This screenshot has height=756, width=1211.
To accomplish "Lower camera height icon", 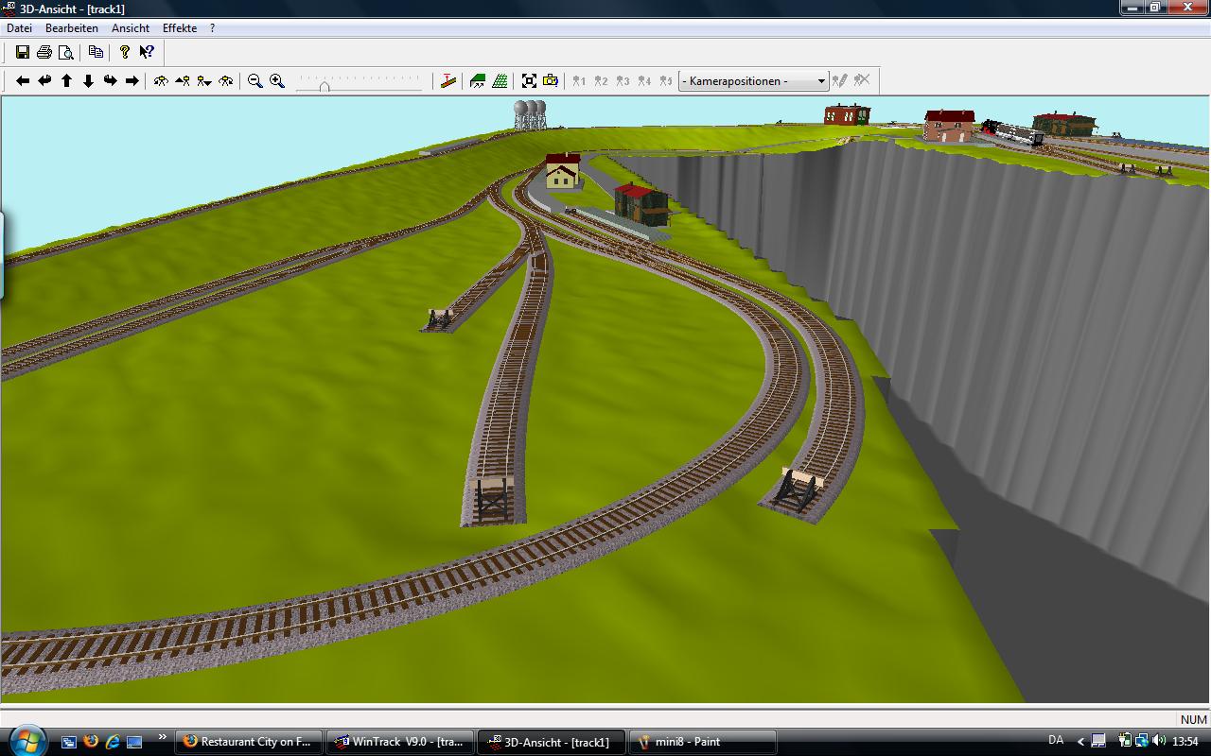I will point(204,81).
